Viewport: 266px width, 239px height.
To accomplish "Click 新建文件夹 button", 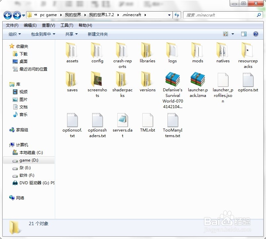I will 98,34.
